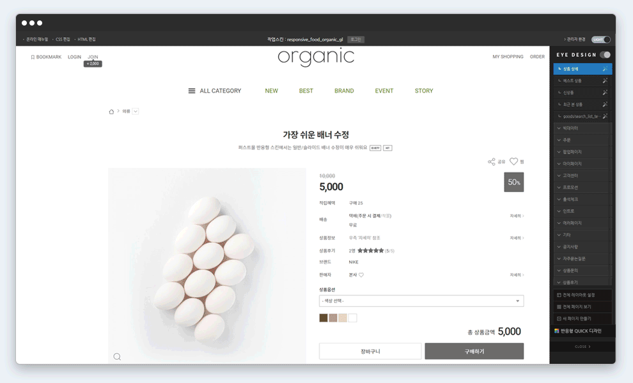This screenshot has height=383, width=633.
Task: Click the magnifier zoom icon on product image
Action: pyautogui.click(x=117, y=356)
